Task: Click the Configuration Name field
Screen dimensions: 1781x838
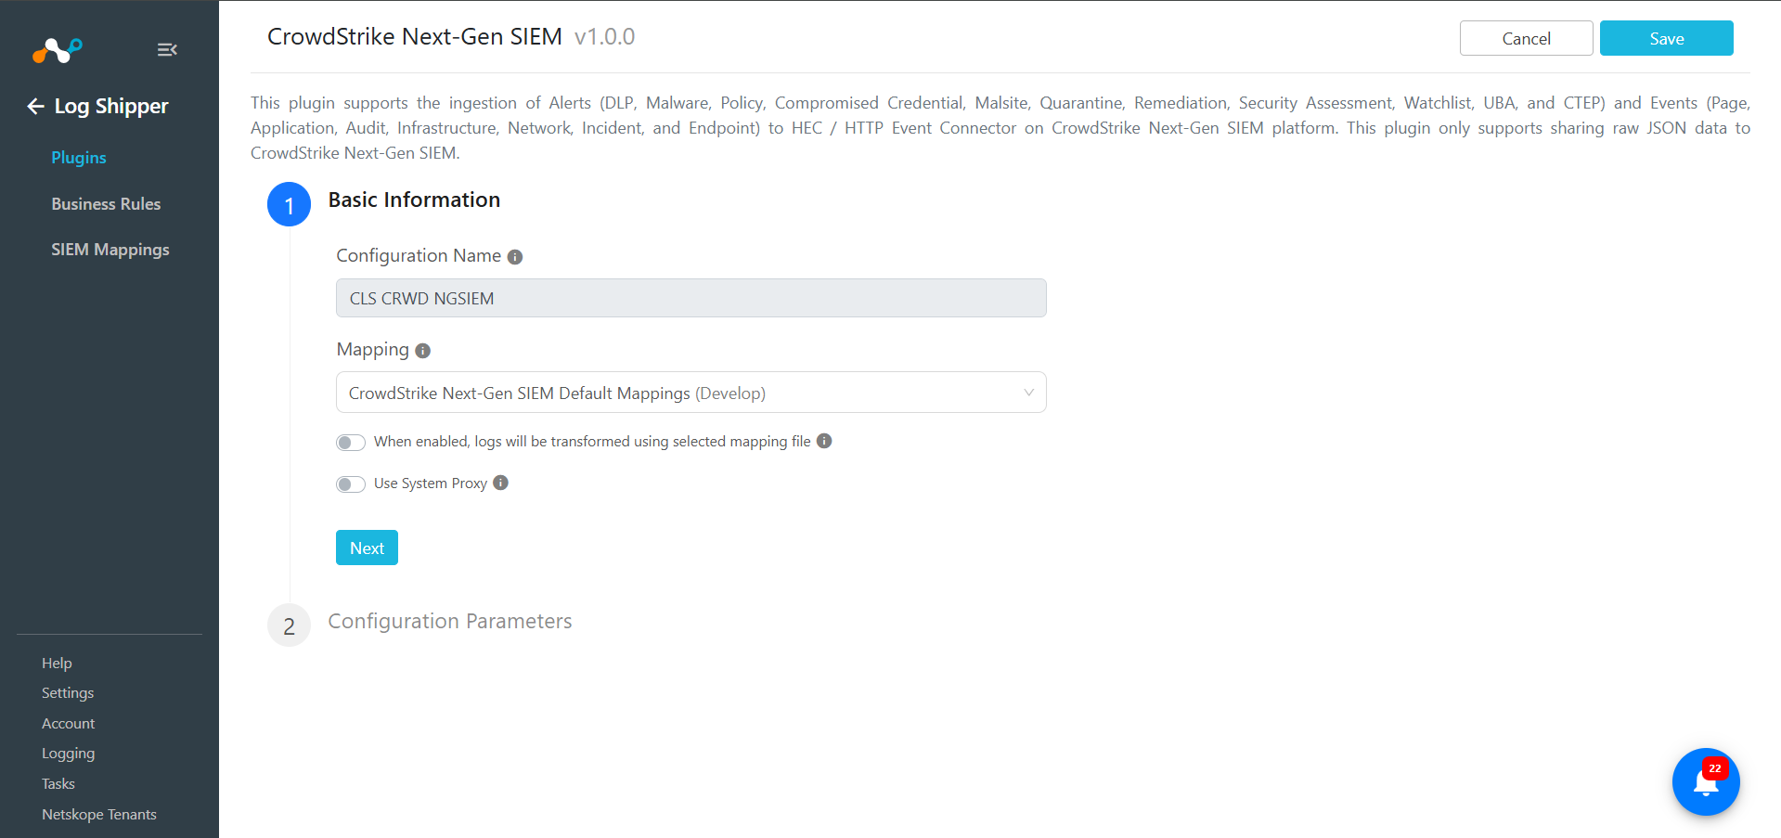Action: click(x=691, y=298)
